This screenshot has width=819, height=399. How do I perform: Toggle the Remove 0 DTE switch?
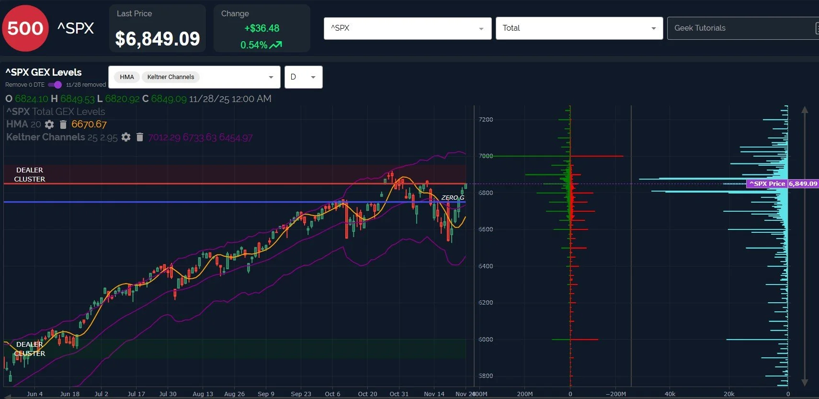point(55,85)
